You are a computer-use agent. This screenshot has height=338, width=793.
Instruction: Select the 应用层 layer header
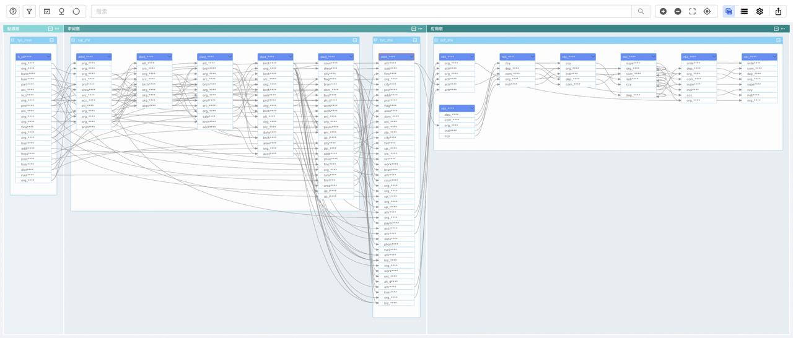tap(608, 28)
